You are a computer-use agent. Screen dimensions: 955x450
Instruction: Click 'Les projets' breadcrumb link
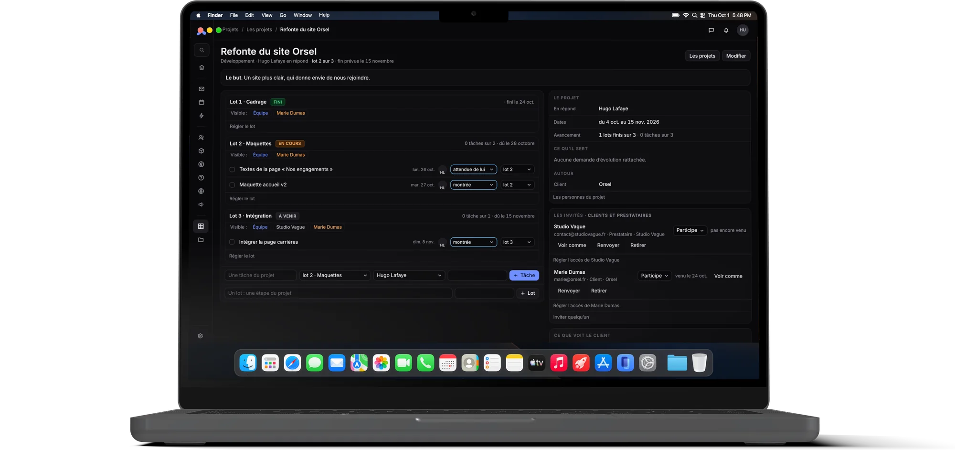[259, 30]
